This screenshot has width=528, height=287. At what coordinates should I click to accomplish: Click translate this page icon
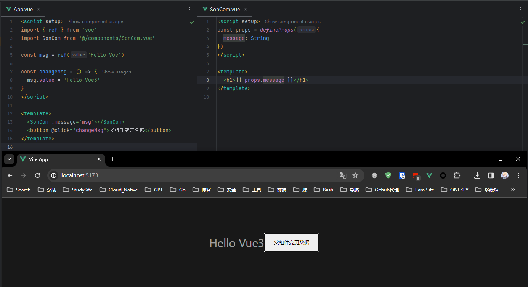343,175
